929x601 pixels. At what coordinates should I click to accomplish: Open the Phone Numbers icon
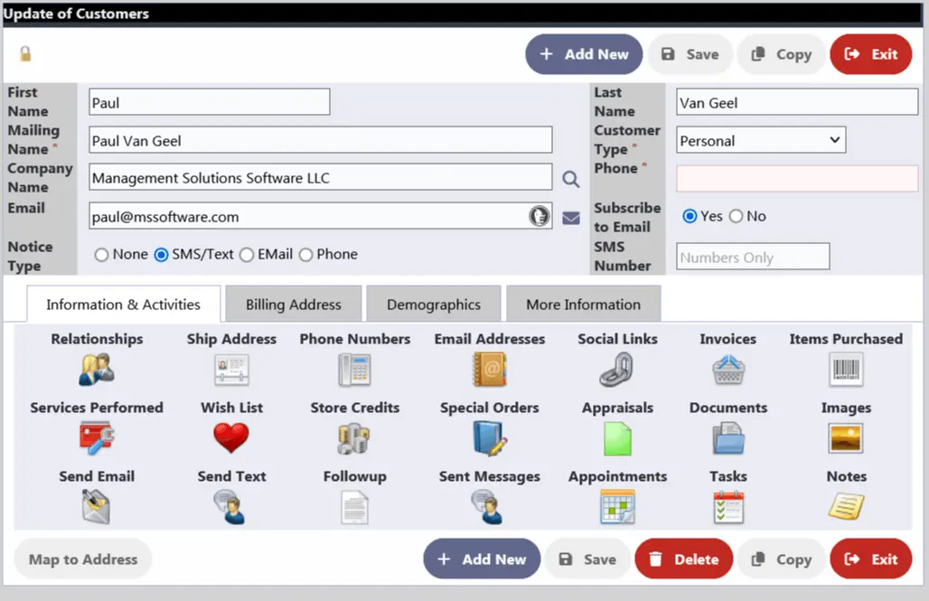(x=354, y=370)
